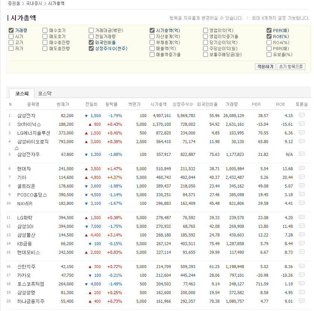The image size is (314, 311).
Task: Check the 매출액증가율 checkbox
Action: (152, 55)
